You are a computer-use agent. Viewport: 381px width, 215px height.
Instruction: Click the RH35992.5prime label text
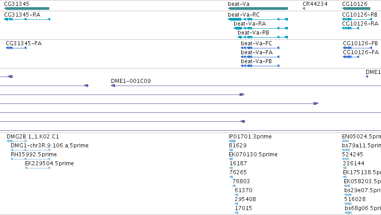[x=34, y=155]
